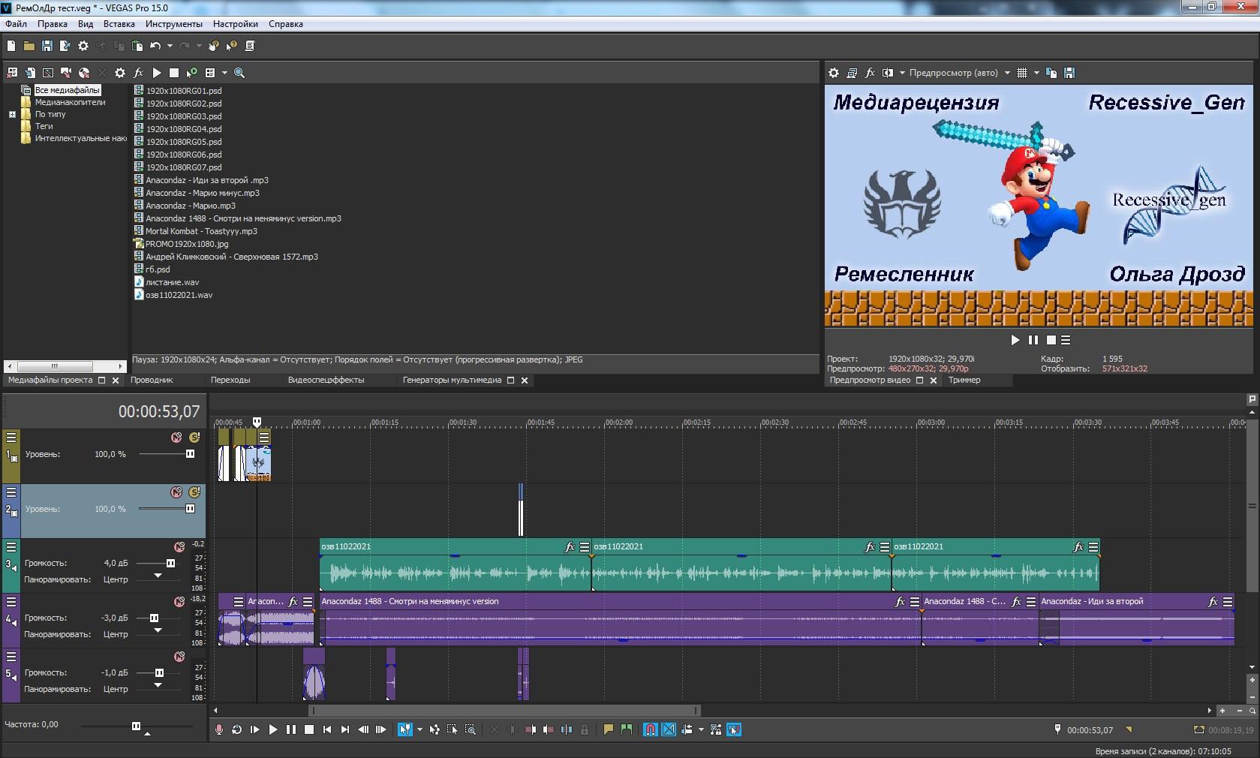Open the video preview FX icon

click(870, 73)
